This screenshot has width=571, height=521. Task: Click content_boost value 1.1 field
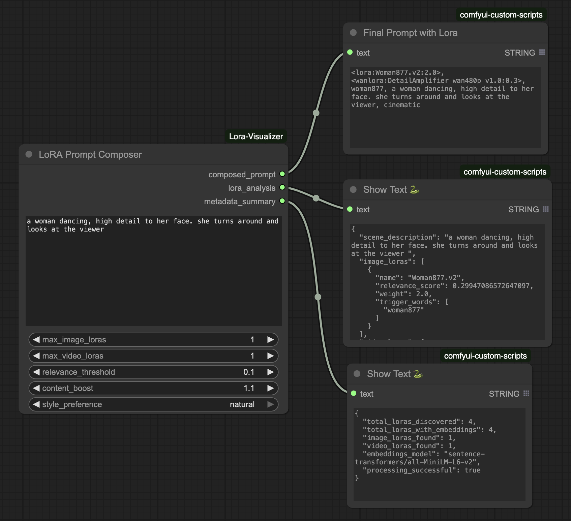click(x=153, y=388)
